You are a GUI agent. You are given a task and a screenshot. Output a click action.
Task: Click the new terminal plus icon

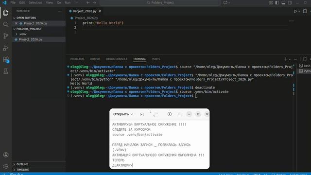point(286,59)
